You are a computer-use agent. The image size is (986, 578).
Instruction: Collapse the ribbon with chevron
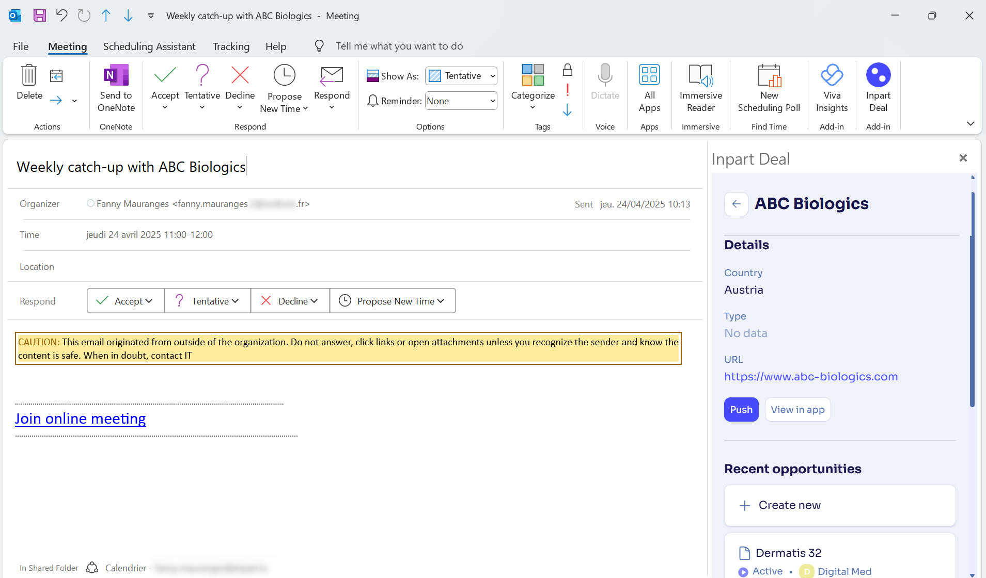point(971,123)
